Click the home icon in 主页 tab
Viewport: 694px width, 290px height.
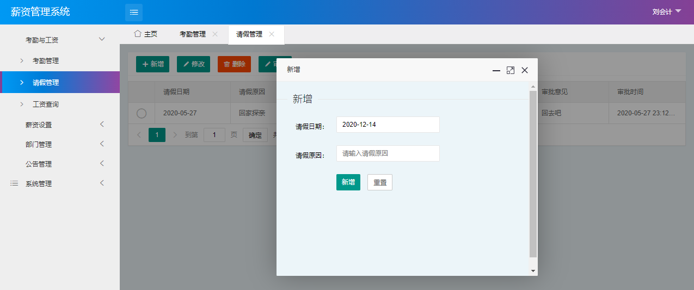138,34
